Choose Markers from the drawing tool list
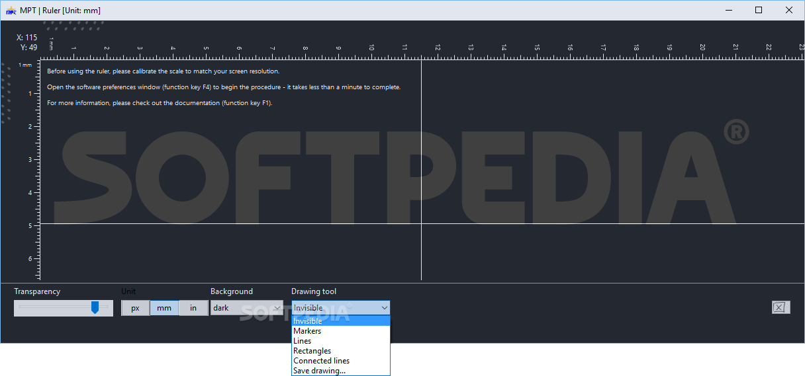Image resolution: width=805 pixels, height=376 pixels. tap(341, 331)
